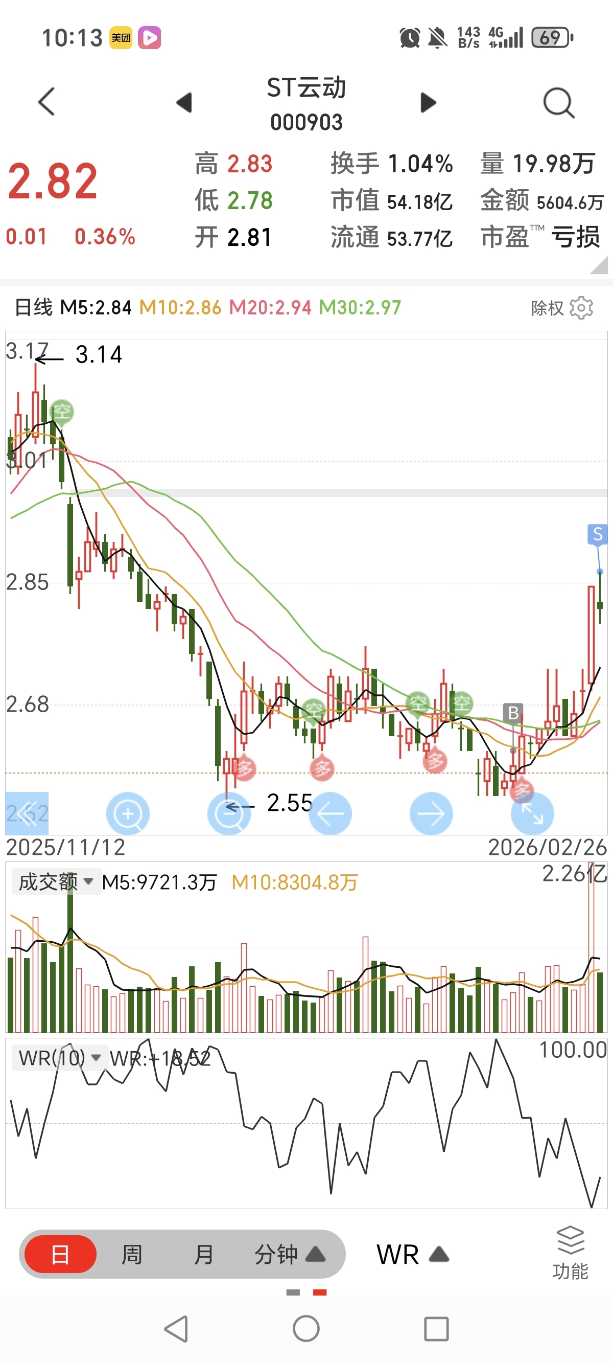Open stock search magnifier

[559, 103]
